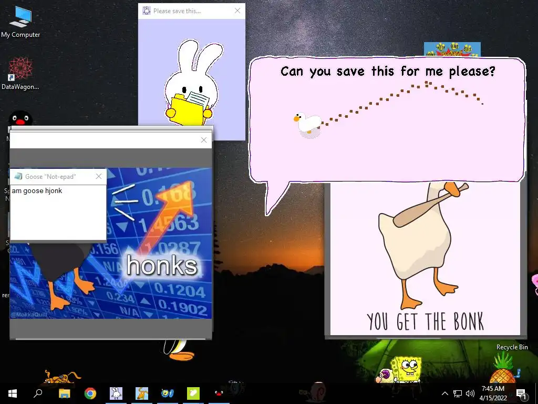This screenshot has width=538, height=404.
Task: Select the Pingu face desktop icon
Action: 20,119
